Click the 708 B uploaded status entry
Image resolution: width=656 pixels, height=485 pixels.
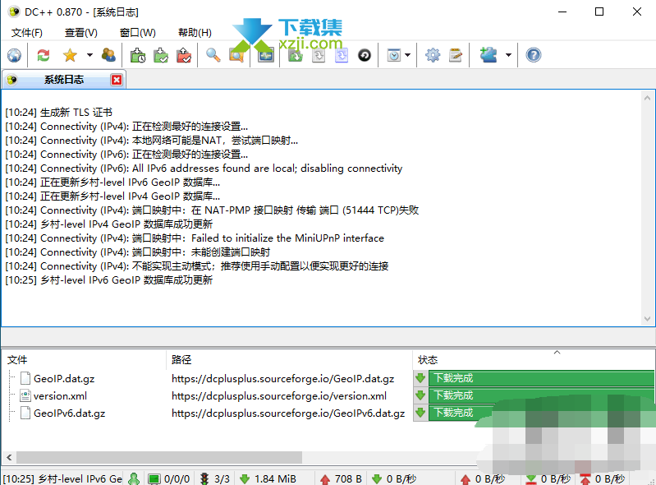(x=342, y=478)
